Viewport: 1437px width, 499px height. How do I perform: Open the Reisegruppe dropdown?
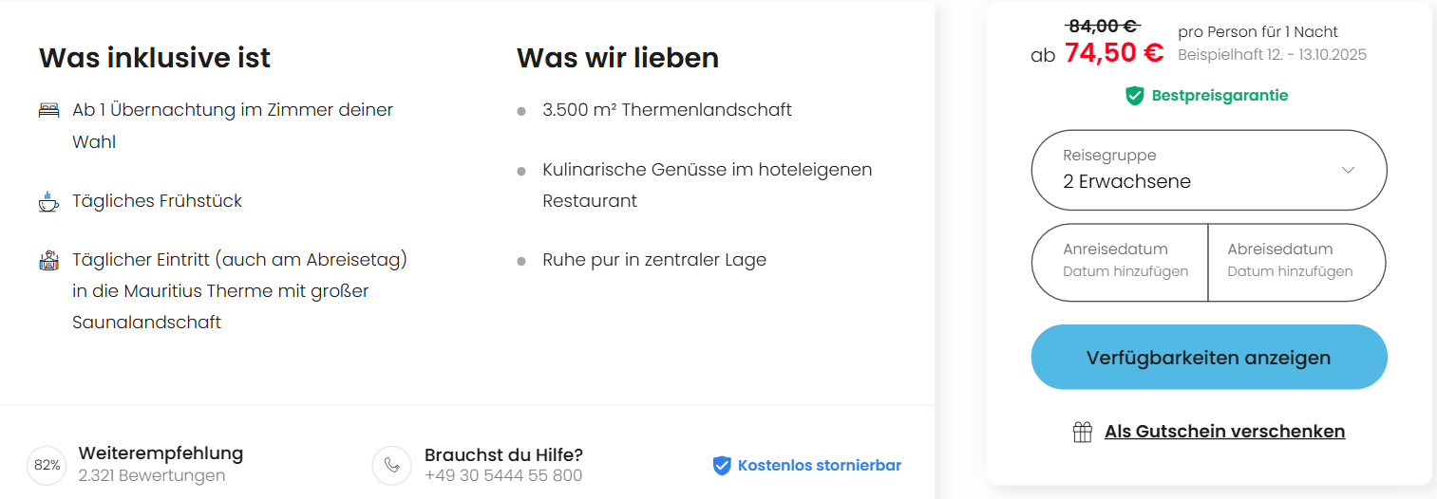click(x=1208, y=170)
